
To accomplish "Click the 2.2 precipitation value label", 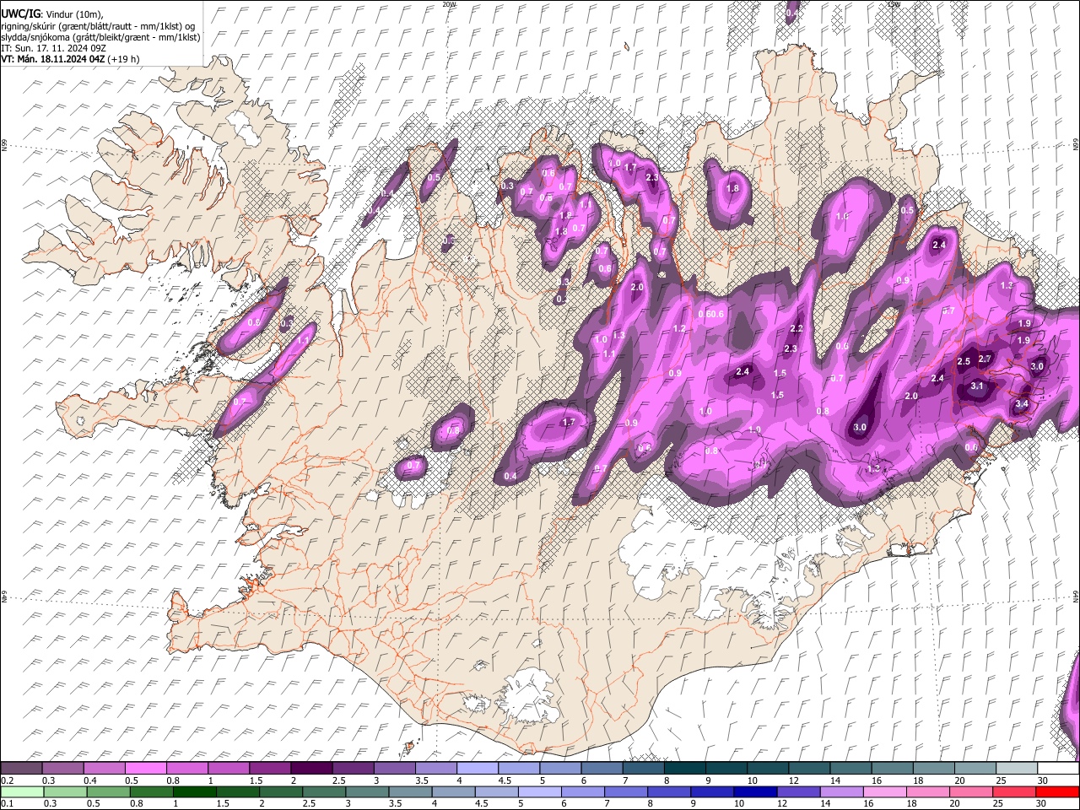I will (x=796, y=329).
